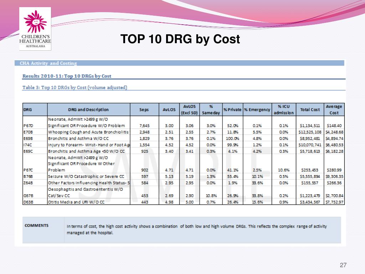
Task: Click the 'Results 2010-11: Top 10 DRGs by Cost' heading
Action: 67,76
